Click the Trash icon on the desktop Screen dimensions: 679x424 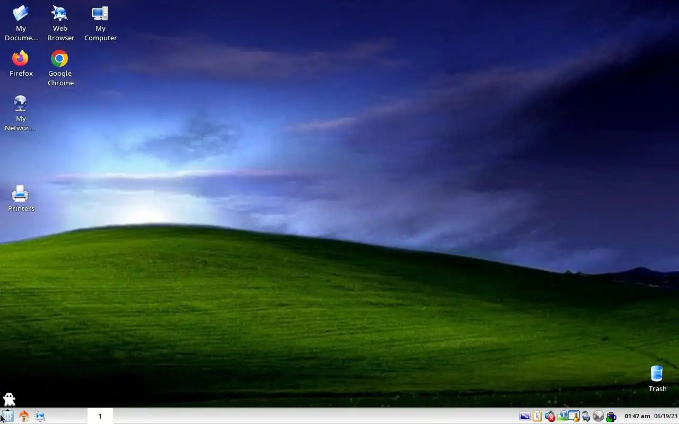coord(657,378)
